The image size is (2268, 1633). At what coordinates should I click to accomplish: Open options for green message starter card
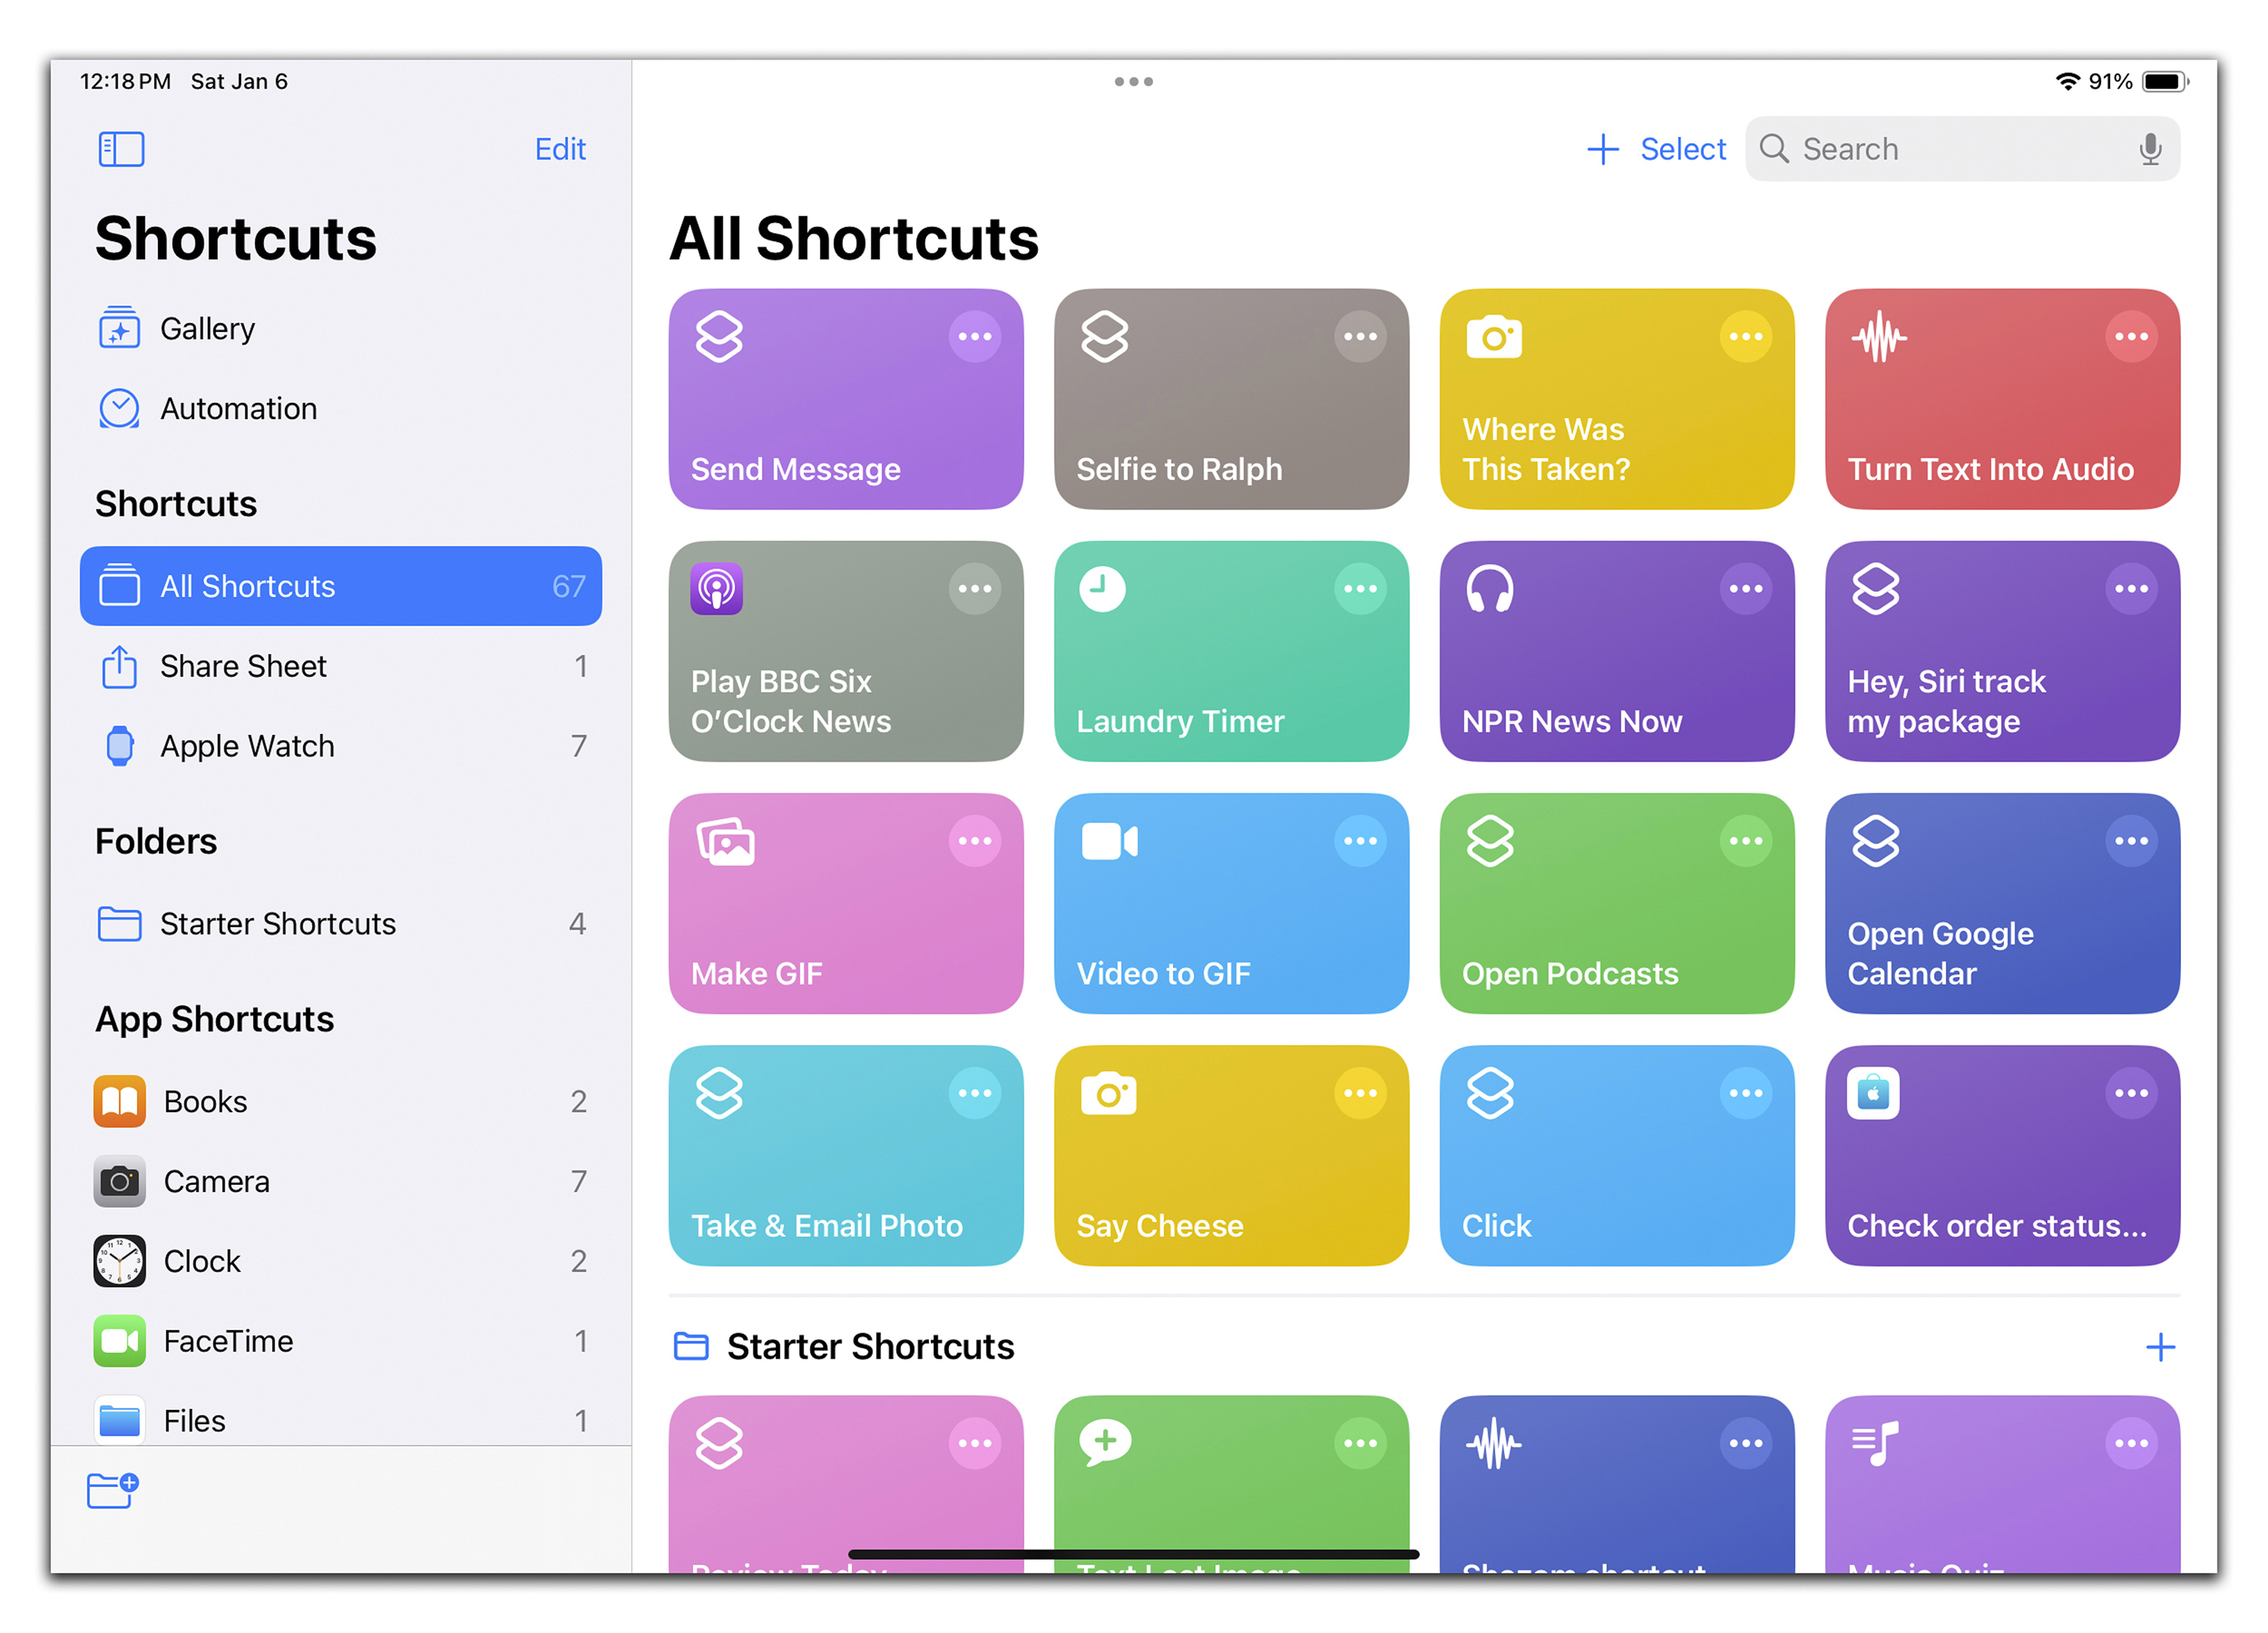click(x=1360, y=1443)
